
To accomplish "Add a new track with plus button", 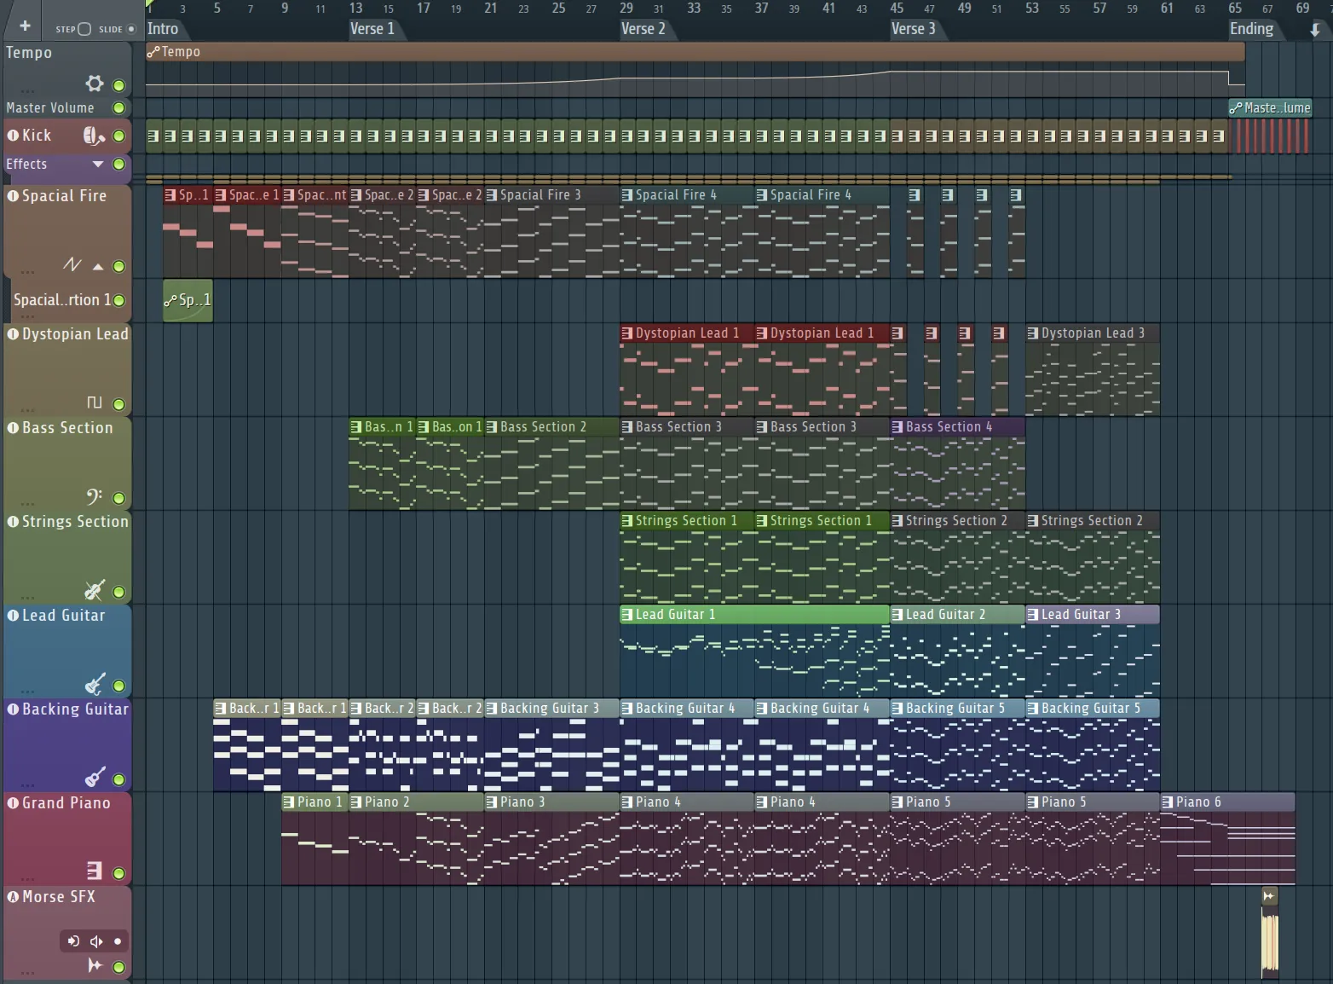I will (25, 26).
